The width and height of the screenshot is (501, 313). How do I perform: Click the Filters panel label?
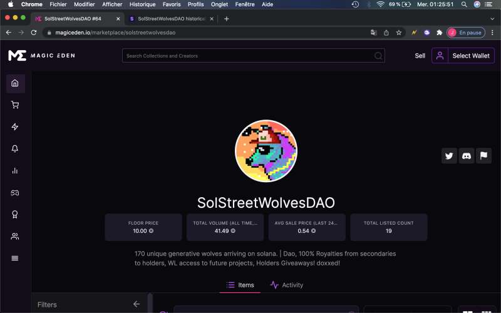[47, 304]
